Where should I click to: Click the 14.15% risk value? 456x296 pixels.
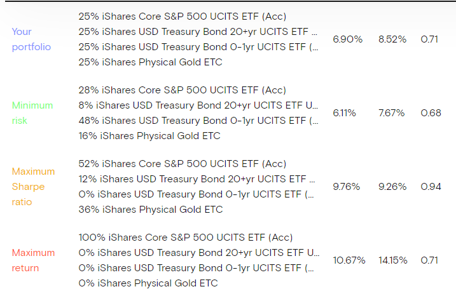click(392, 260)
